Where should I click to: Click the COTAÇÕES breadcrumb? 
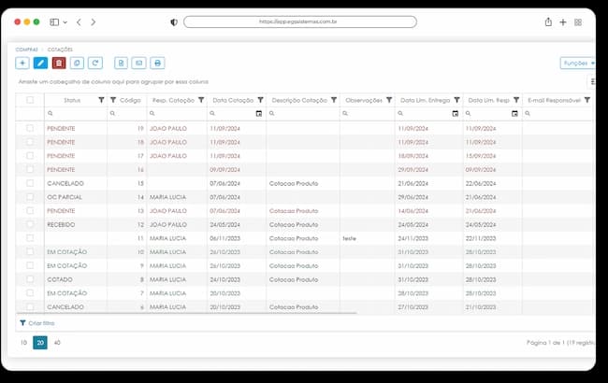pyautogui.click(x=60, y=50)
